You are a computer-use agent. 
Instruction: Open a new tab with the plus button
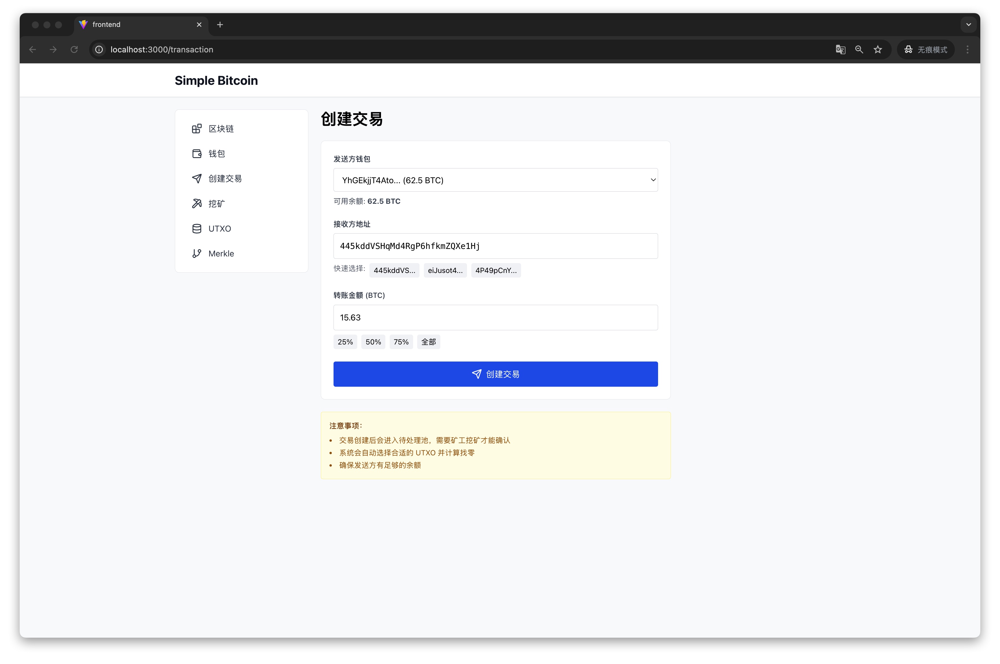tap(220, 25)
